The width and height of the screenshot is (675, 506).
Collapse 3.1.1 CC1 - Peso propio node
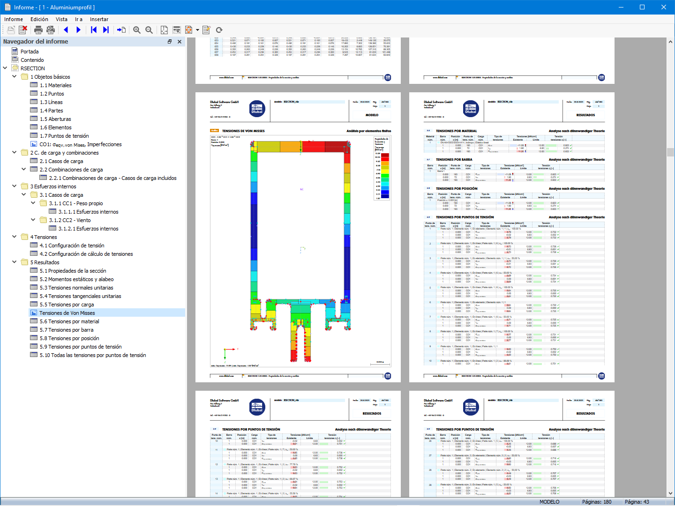coord(33,203)
